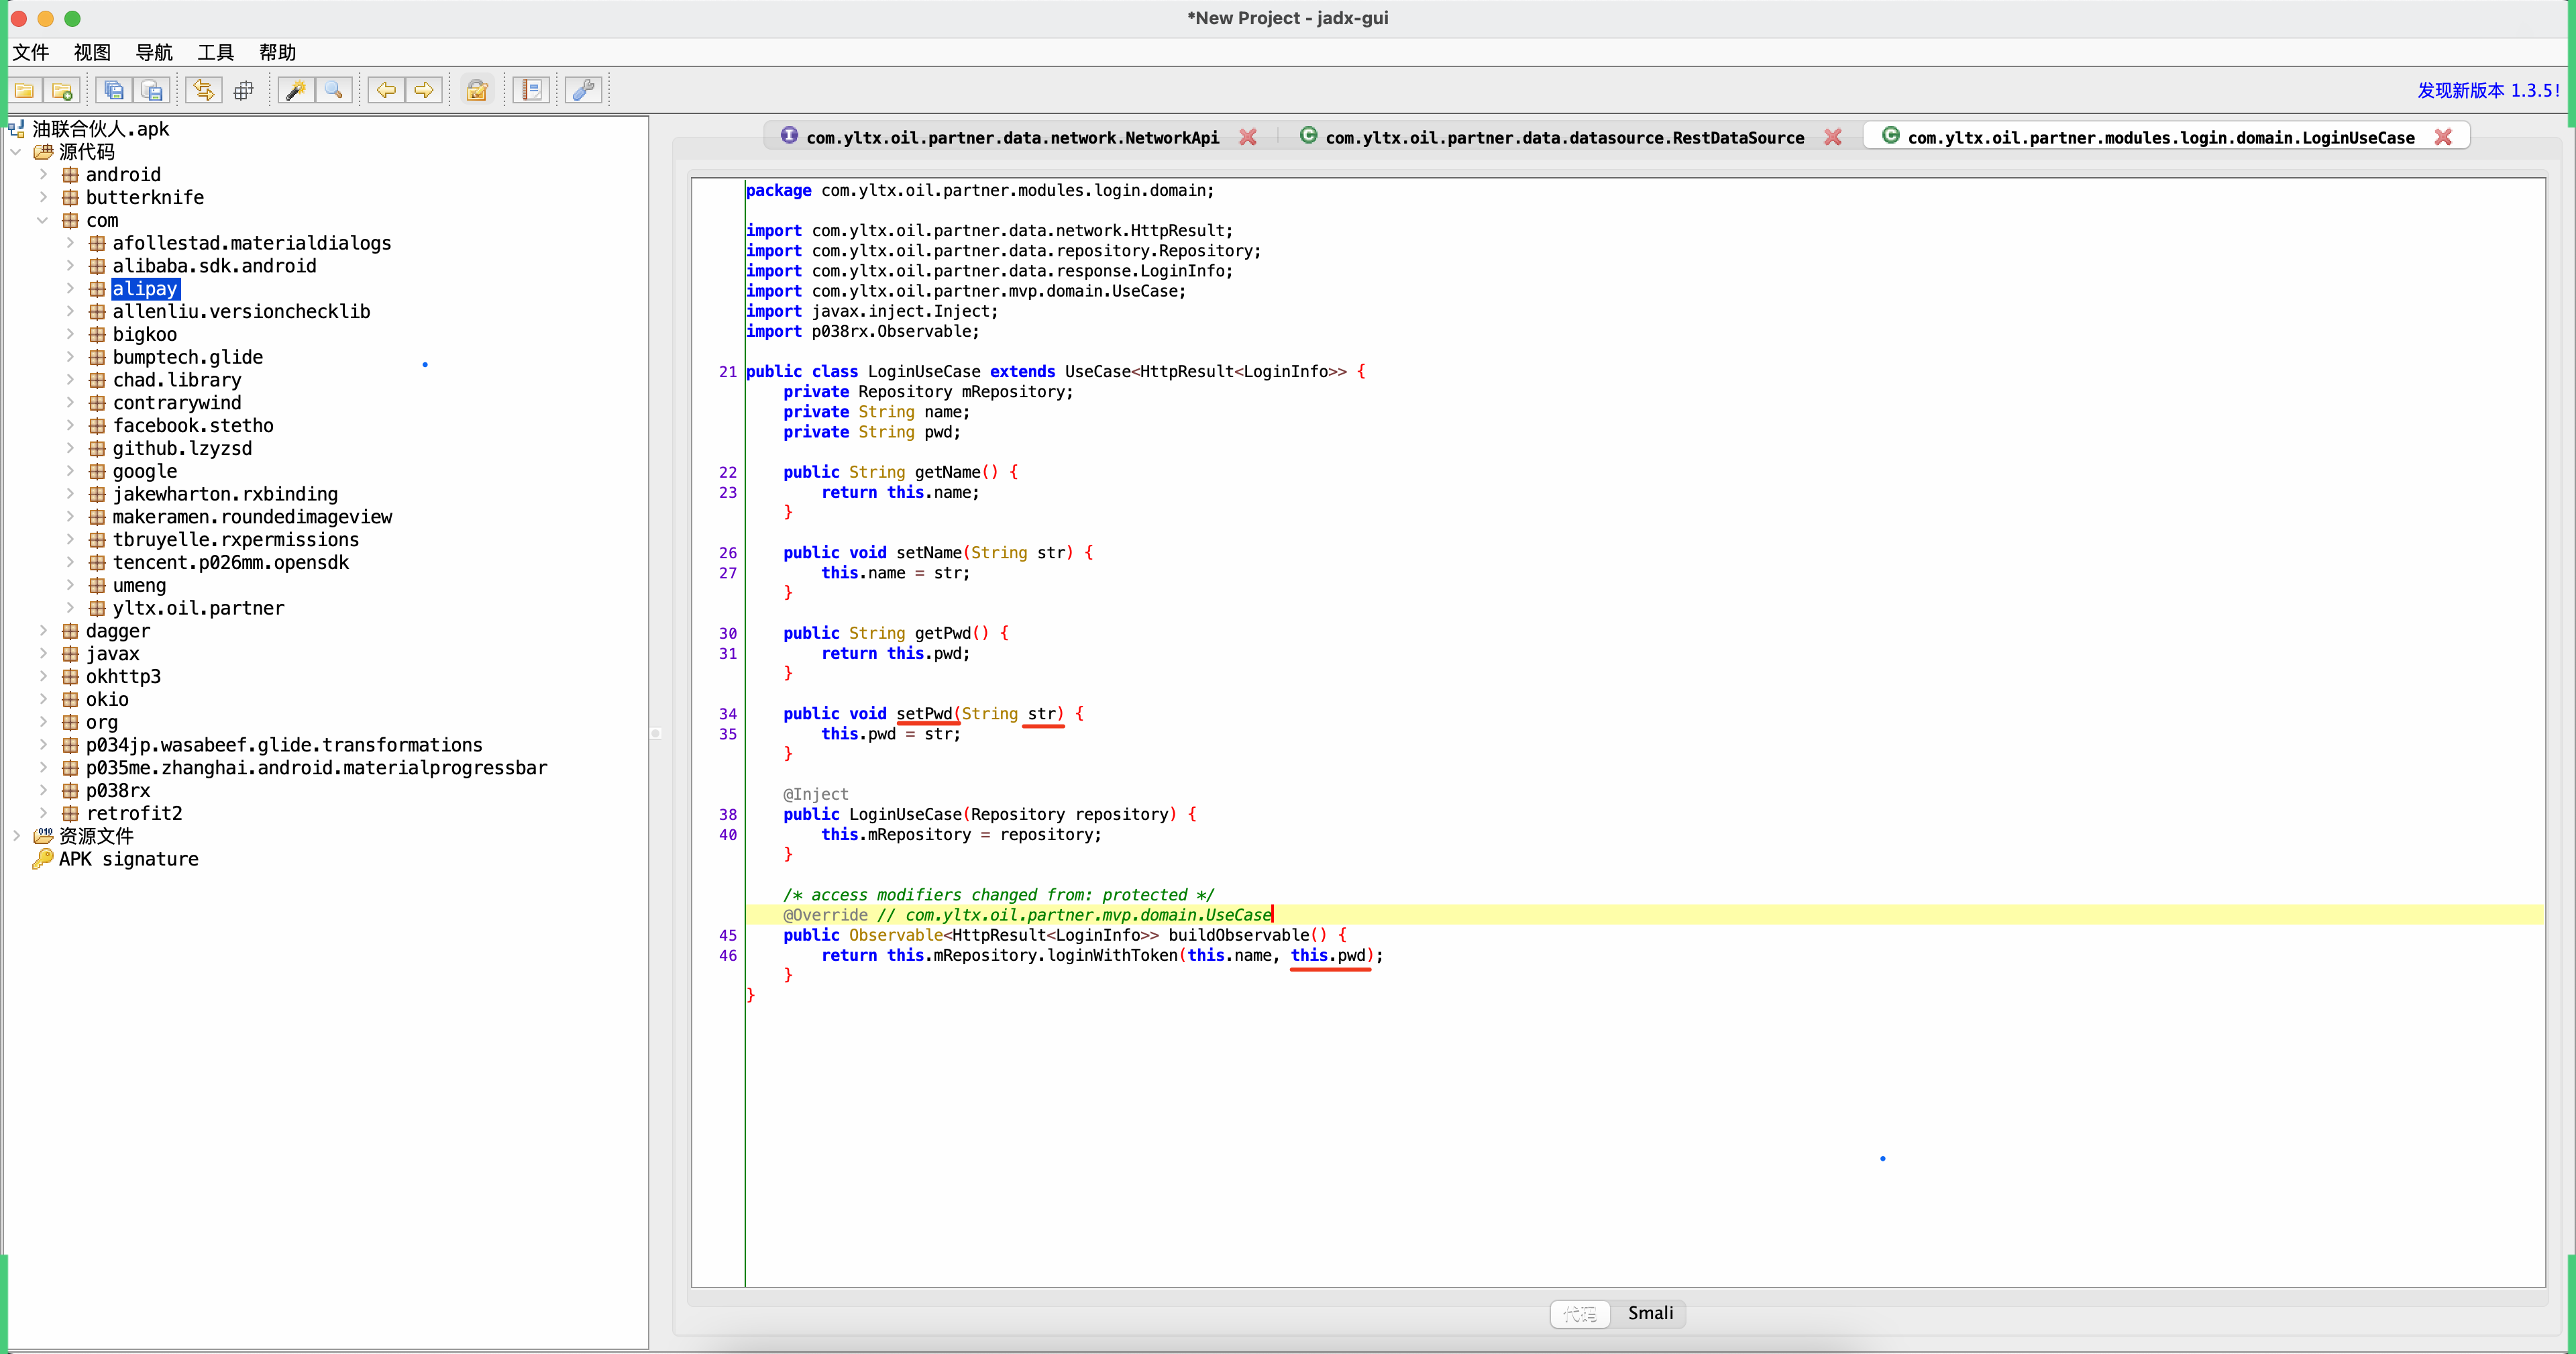Navigate back using the left arrow icon
Viewport: 2576px width, 1354px height.
coord(385,90)
